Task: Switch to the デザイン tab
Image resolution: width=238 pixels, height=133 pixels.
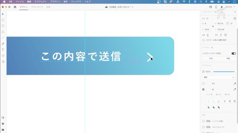Action: (x=24, y=7)
